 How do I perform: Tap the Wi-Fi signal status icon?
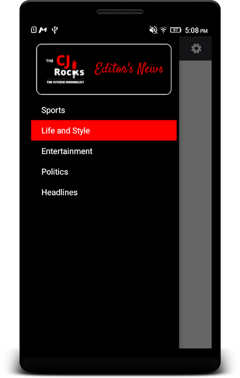(x=164, y=30)
